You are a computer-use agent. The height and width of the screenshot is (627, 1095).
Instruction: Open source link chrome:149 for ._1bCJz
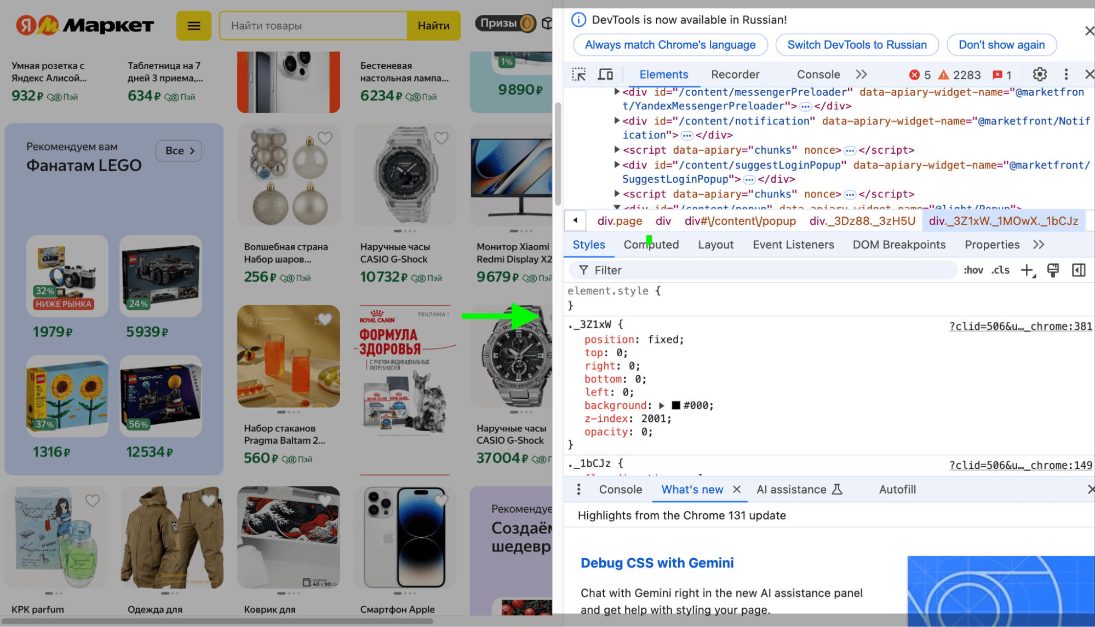pos(1021,465)
